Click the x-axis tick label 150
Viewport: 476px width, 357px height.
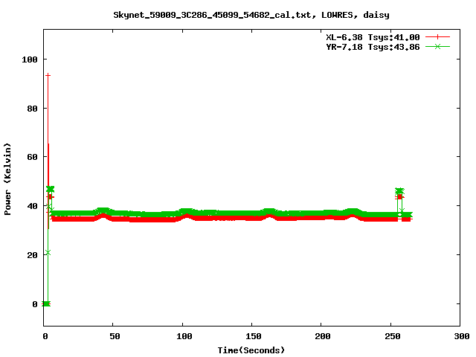(254, 336)
